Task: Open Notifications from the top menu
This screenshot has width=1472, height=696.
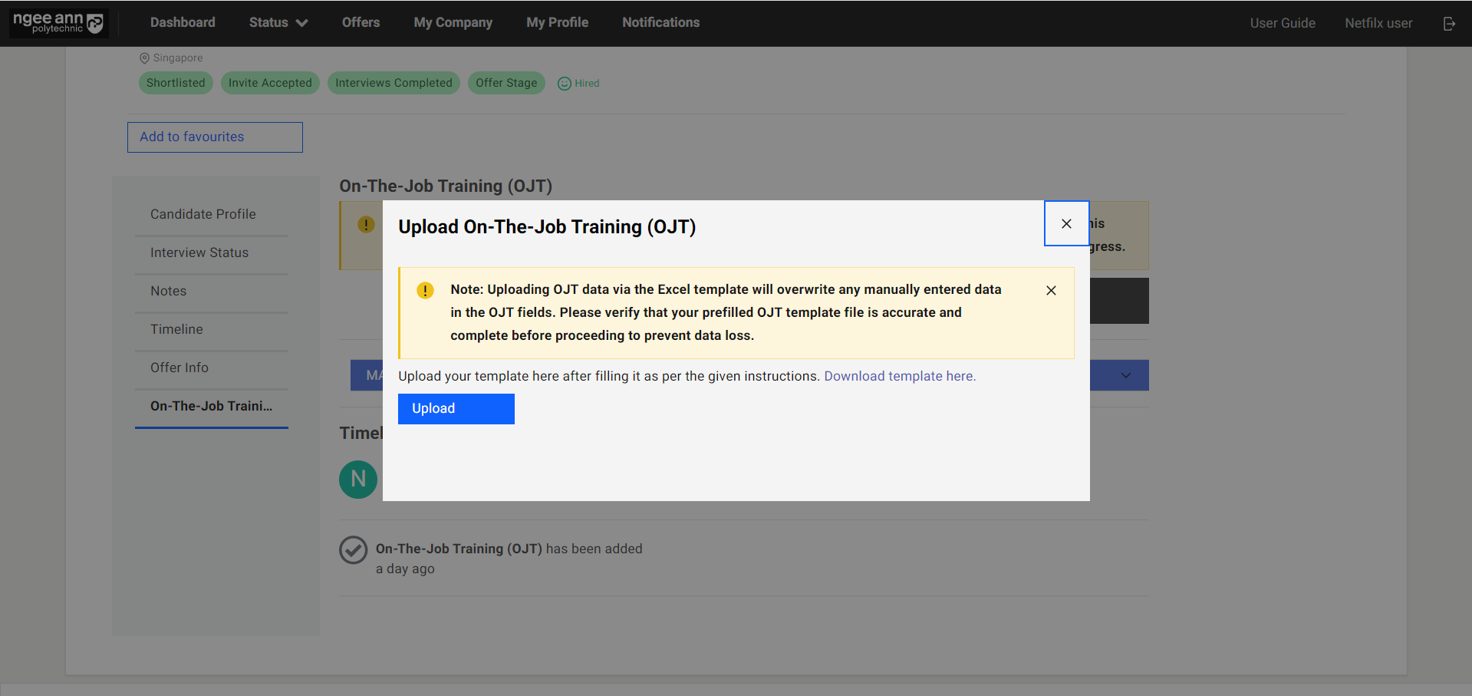Action: [660, 23]
